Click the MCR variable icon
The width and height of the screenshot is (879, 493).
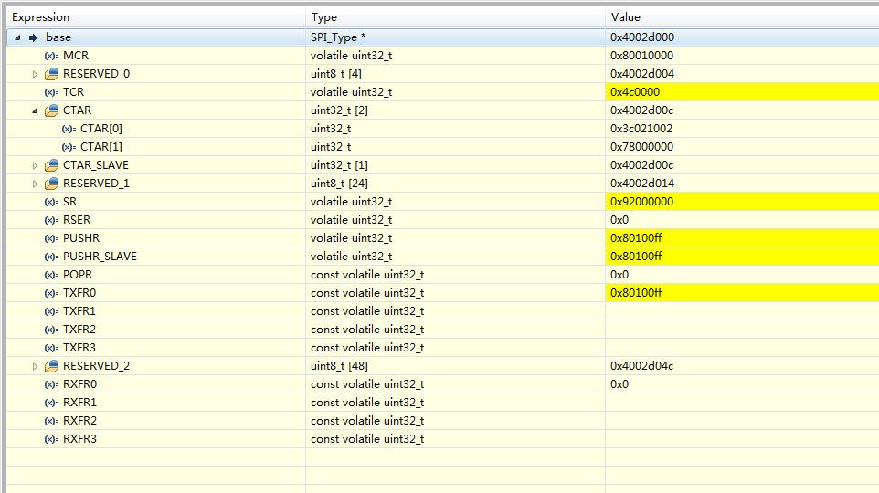click(x=51, y=56)
